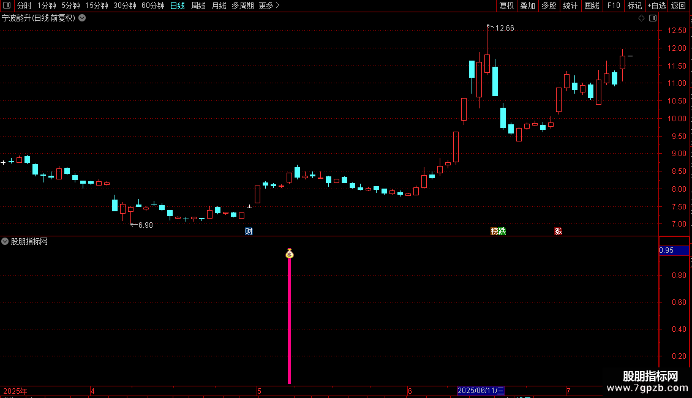
Task: Add stock with +自选 button
Action: [x=656, y=6]
